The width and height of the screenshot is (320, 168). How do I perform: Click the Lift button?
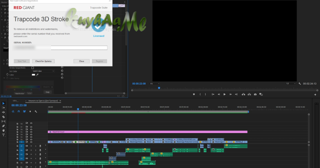(243, 94)
